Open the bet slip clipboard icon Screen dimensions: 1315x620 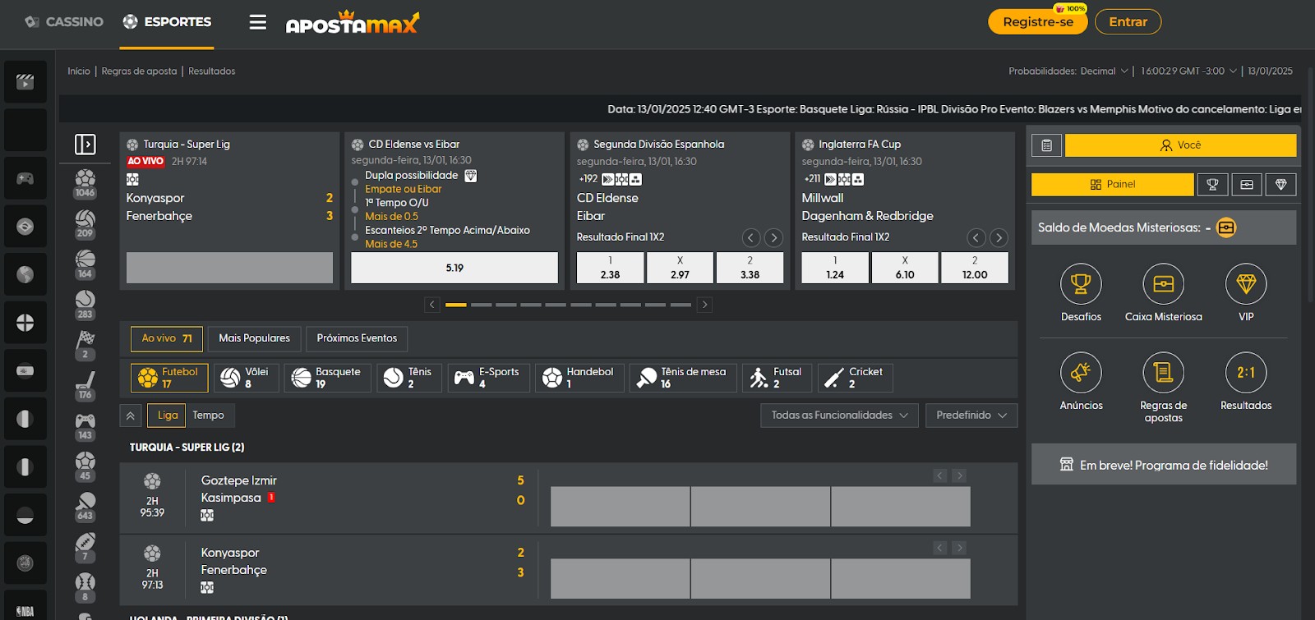1046,145
